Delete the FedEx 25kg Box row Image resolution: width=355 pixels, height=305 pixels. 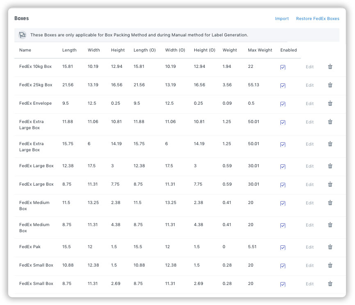330,85
